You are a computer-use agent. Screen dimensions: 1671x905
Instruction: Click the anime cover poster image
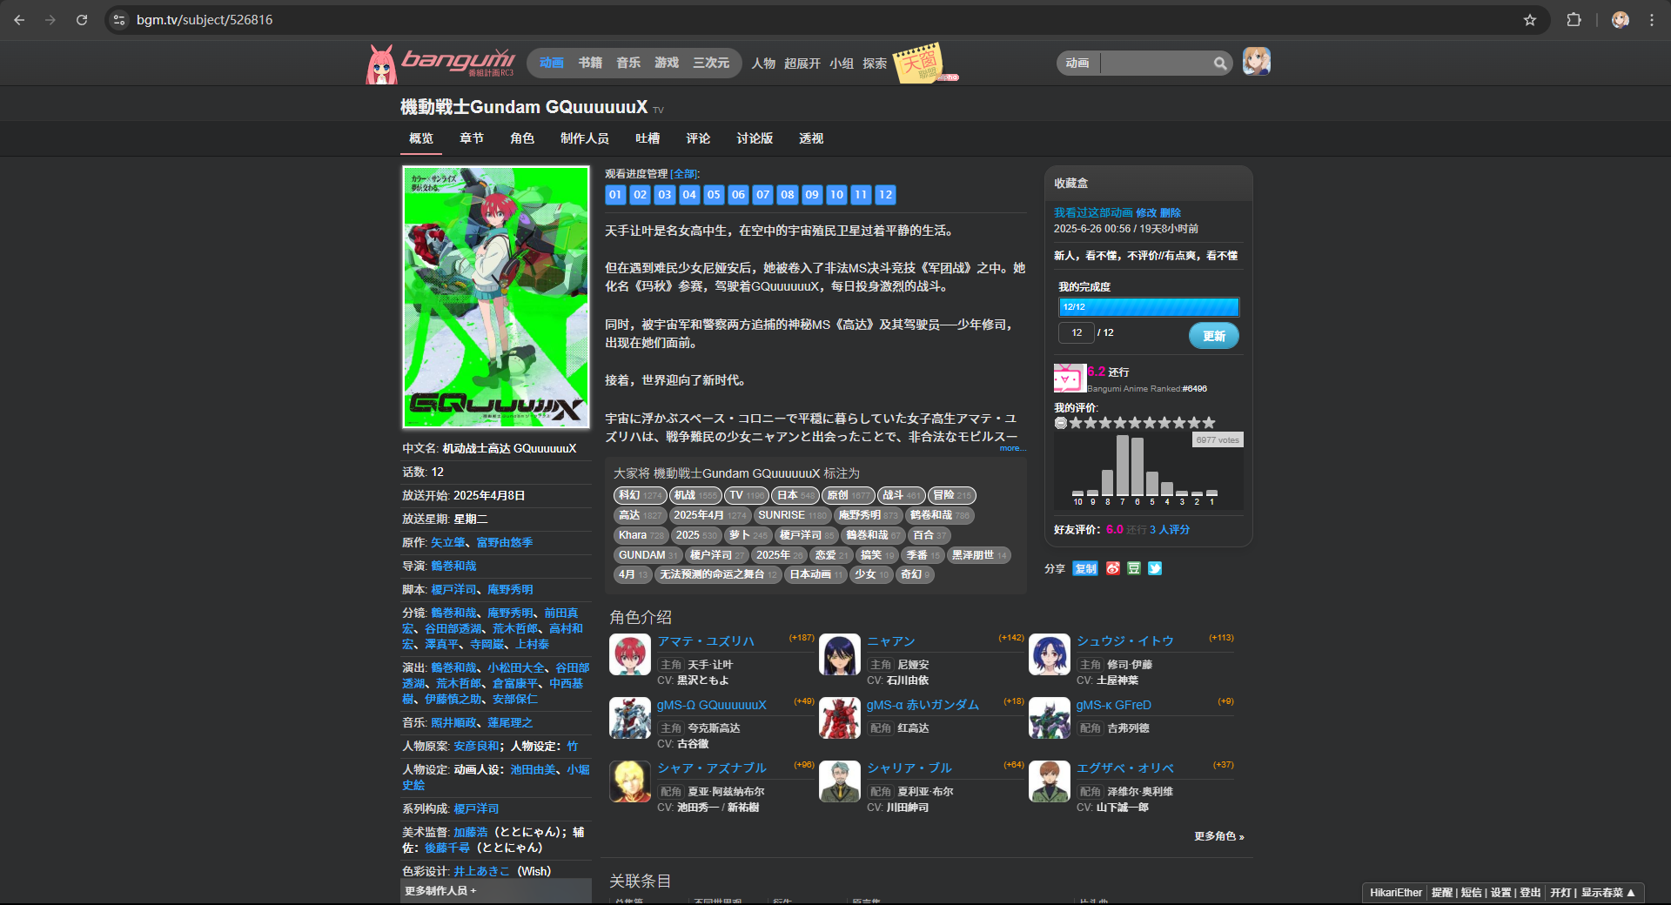coord(496,297)
